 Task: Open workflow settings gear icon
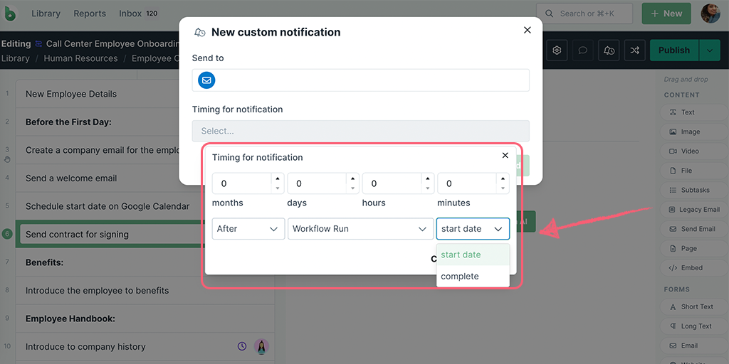[557, 50]
